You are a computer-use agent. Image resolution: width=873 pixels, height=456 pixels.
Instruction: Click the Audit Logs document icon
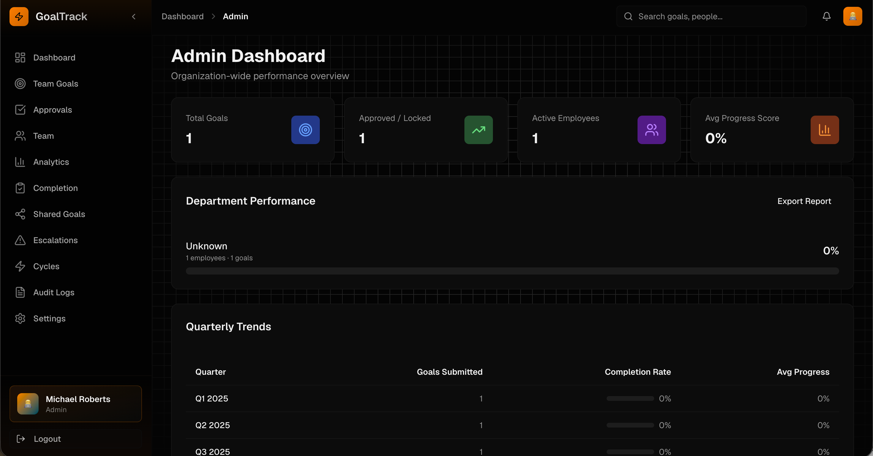pyautogui.click(x=20, y=292)
